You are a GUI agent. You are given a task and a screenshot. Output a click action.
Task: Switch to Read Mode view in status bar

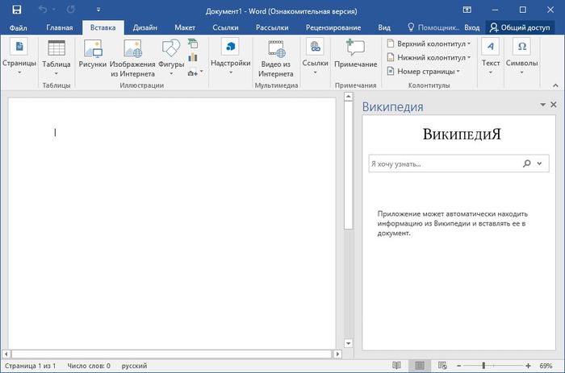(x=396, y=366)
